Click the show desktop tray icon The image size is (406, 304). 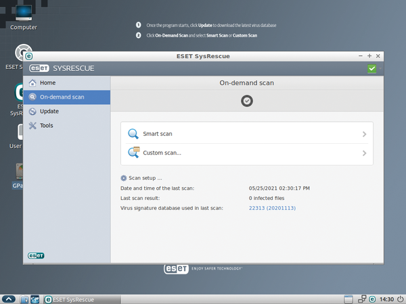click(348, 299)
